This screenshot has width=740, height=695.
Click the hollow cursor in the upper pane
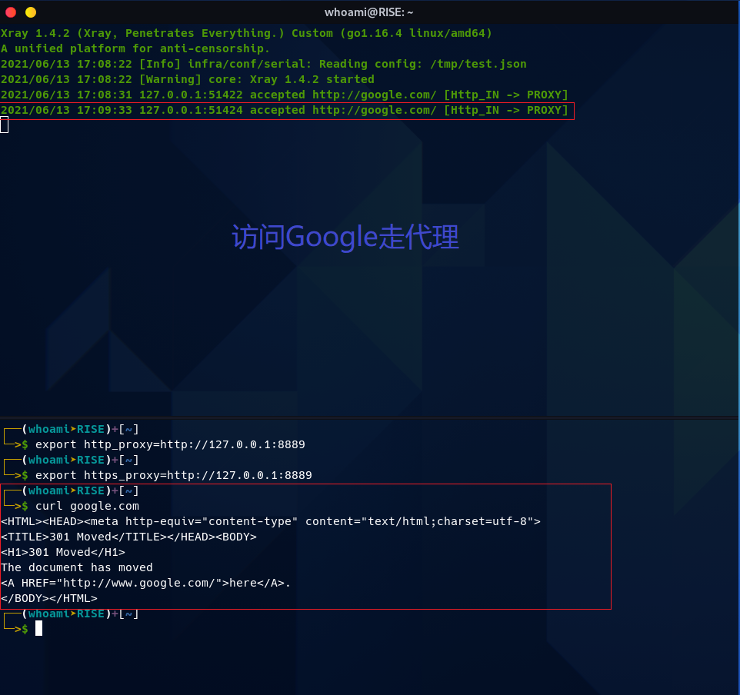click(5, 125)
